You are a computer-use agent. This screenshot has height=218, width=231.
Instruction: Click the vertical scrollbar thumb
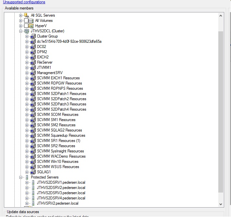(x=221, y=112)
